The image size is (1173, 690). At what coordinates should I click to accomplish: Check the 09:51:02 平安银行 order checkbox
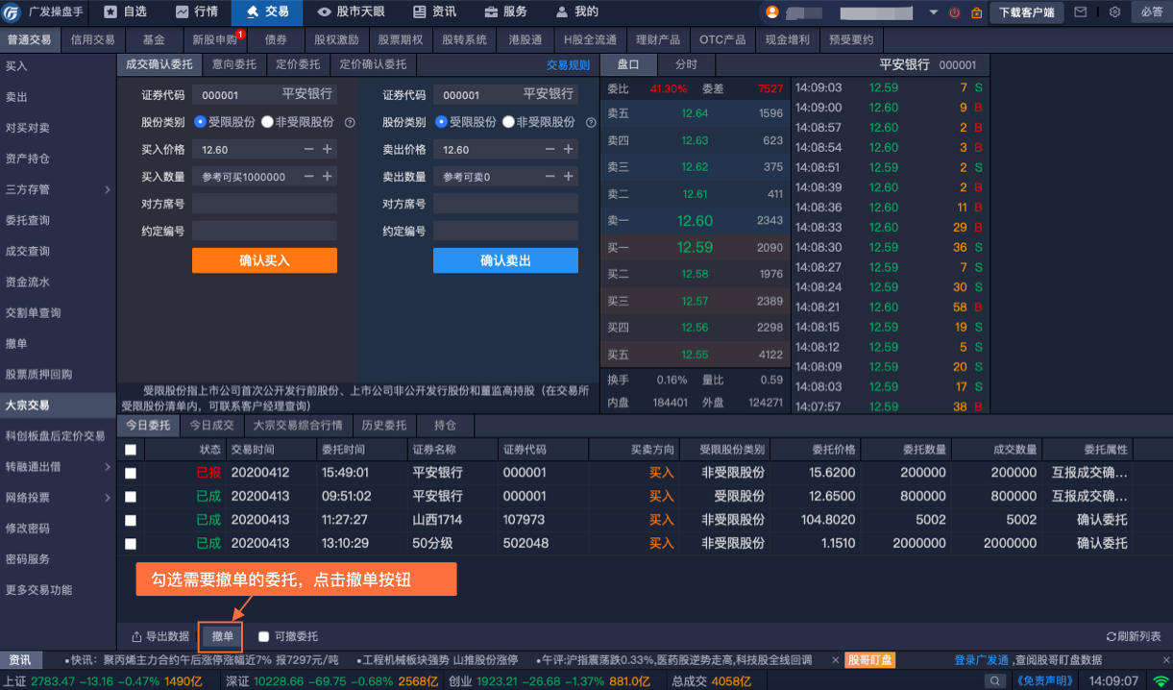(x=131, y=497)
